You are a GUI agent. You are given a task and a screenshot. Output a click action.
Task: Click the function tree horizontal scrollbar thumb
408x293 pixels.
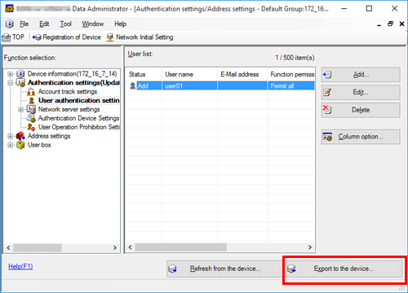(38, 247)
